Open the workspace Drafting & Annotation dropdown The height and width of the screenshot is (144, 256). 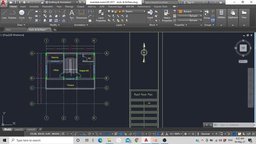pyautogui.click(x=62, y=2)
